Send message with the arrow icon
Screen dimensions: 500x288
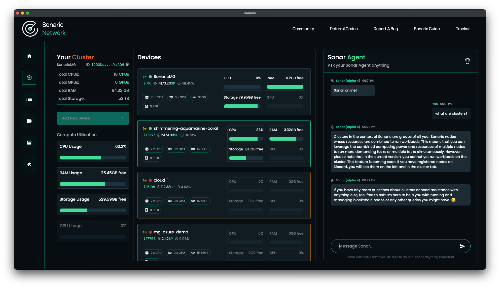[462, 246]
